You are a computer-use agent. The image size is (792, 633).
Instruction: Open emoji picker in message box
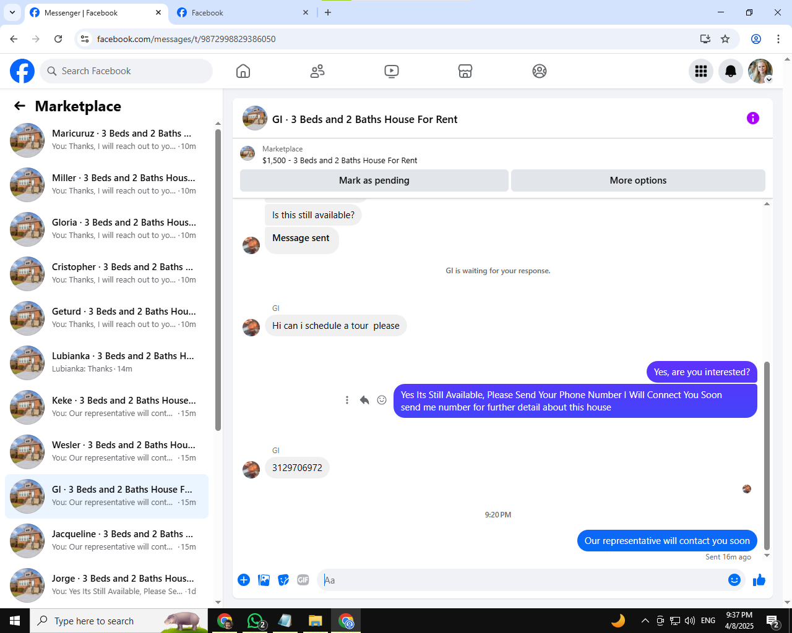pyautogui.click(x=734, y=580)
